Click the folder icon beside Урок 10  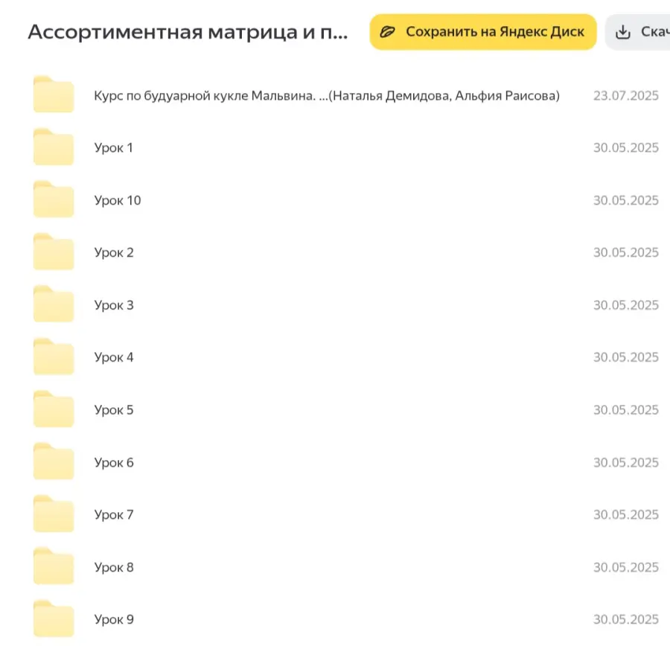[x=53, y=199]
